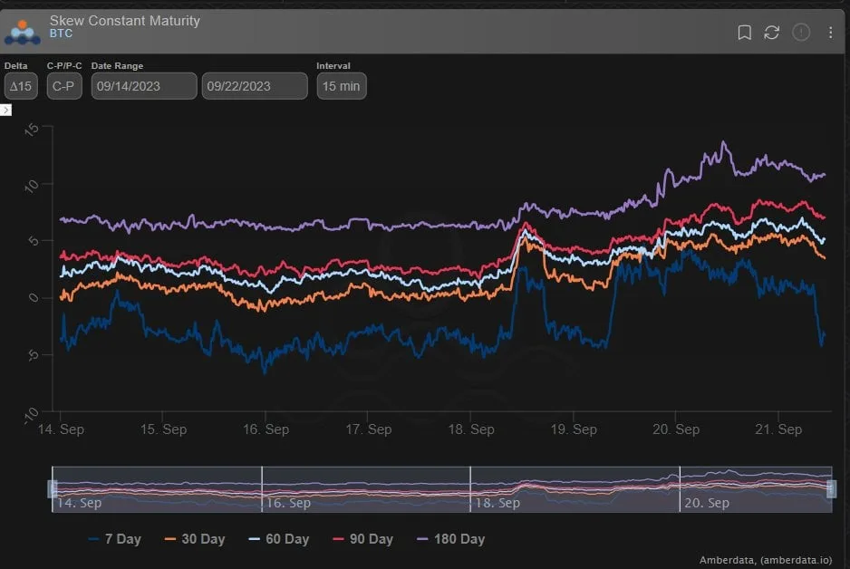Click the navigator at 18. Sep
The width and height of the screenshot is (850, 569).
497,503
